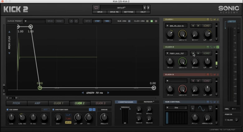
Task: Open the Compressor tab
Action: [x=126, y=102]
